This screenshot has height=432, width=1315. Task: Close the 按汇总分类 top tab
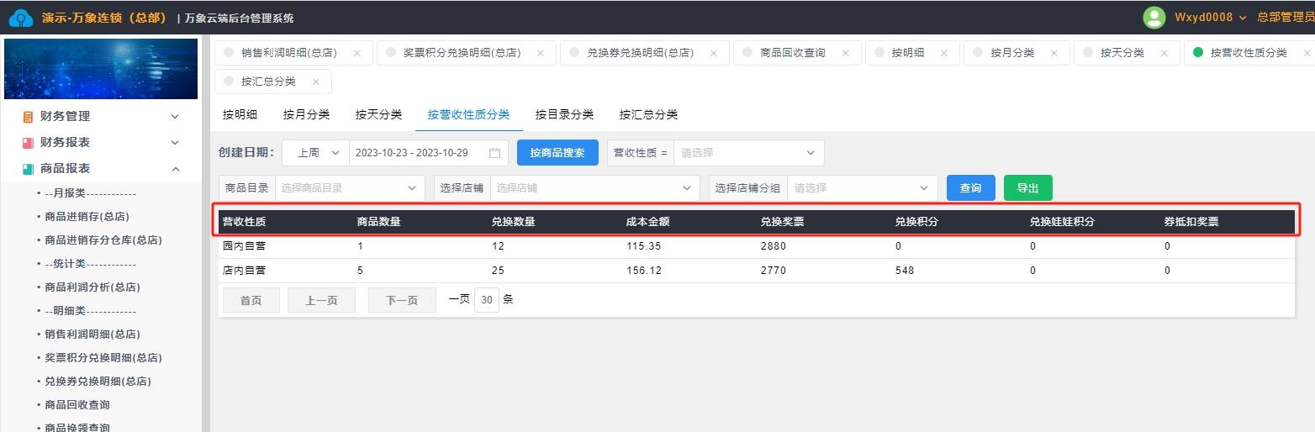click(315, 82)
